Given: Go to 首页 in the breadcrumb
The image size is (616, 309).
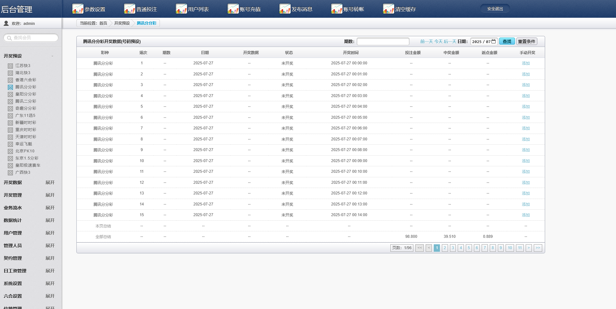Looking at the screenshot, I should tap(103, 23).
